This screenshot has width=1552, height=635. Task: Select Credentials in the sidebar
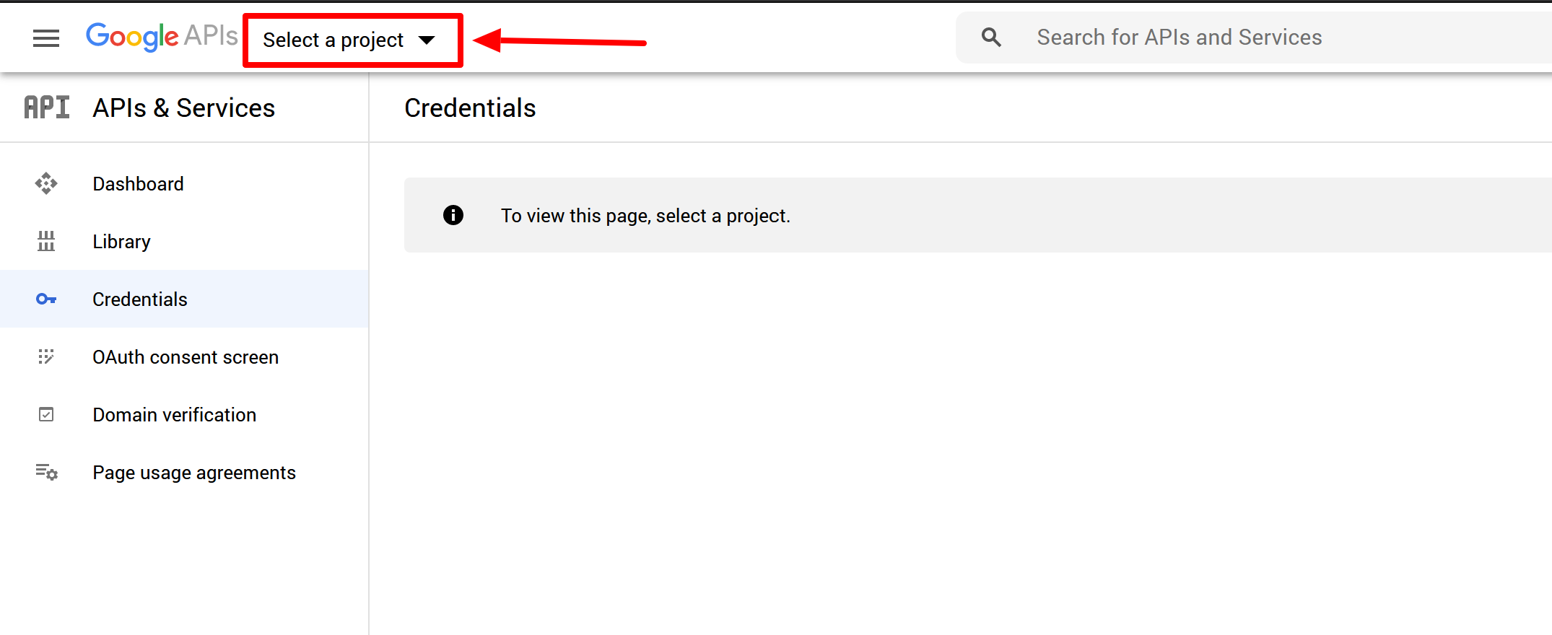(x=140, y=299)
